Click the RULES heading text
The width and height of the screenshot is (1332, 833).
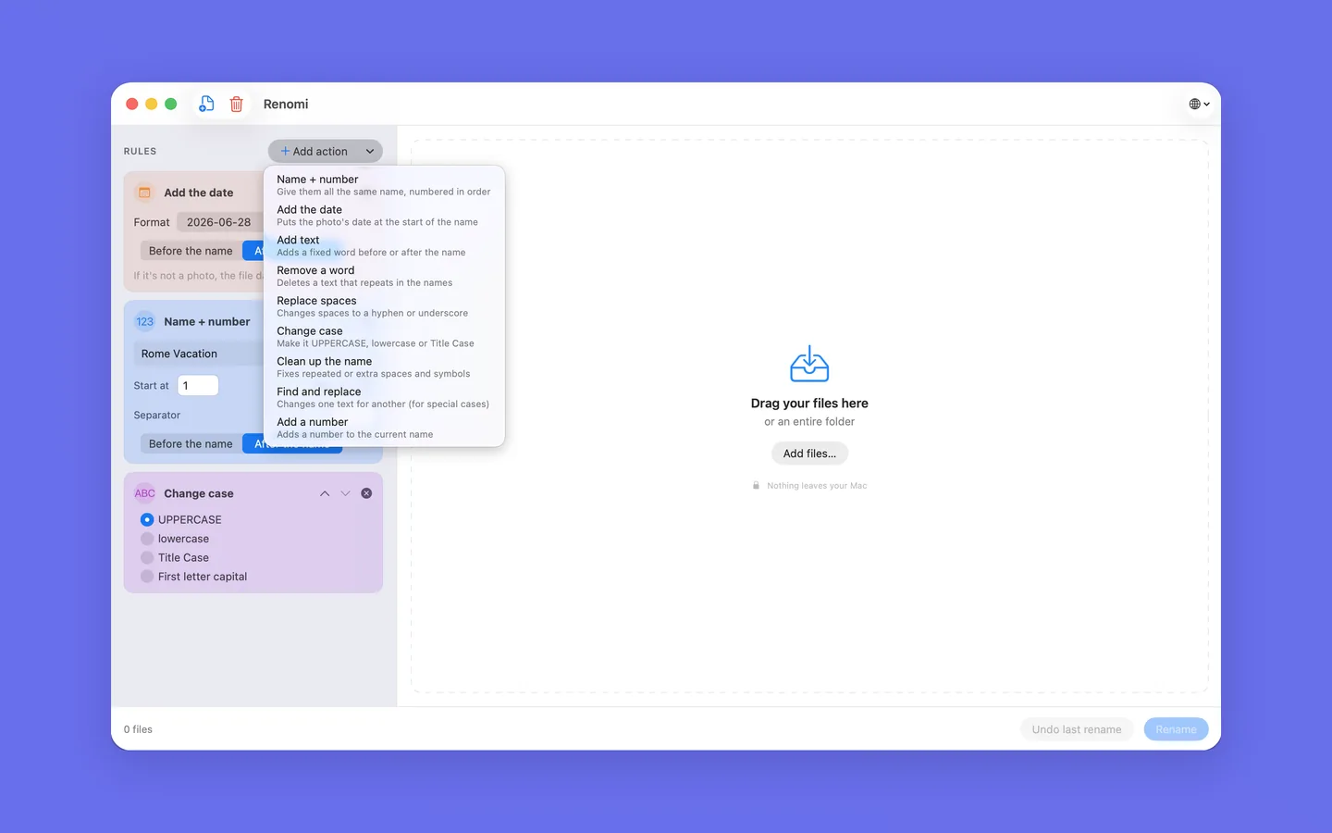pyautogui.click(x=140, y=151)
